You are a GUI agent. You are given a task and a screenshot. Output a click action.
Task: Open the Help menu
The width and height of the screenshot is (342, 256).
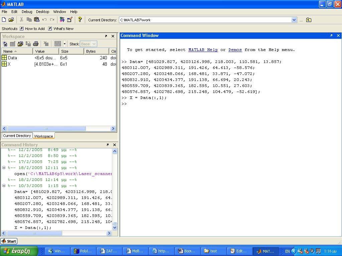73,12
